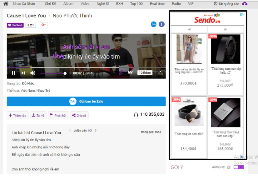This screenshot has width=258, height=183.
Task: Open the Nghệ Sĩ menu
Action: click(102, 4)
